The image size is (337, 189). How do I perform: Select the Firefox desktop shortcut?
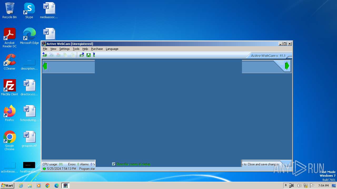[x=9, y=113]
